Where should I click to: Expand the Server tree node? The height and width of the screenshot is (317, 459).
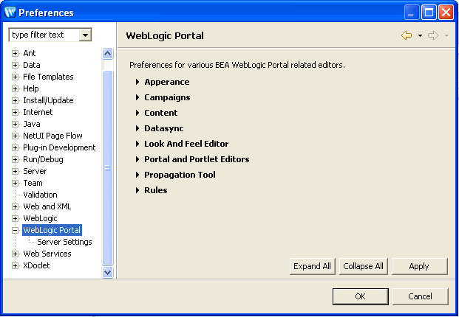point(15,171)
